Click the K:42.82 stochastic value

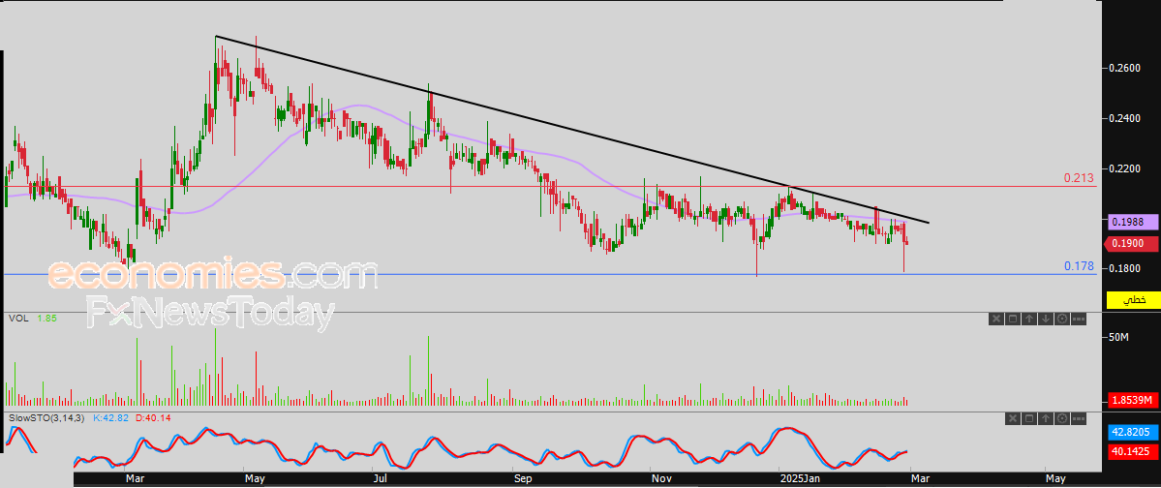(109, 417)
